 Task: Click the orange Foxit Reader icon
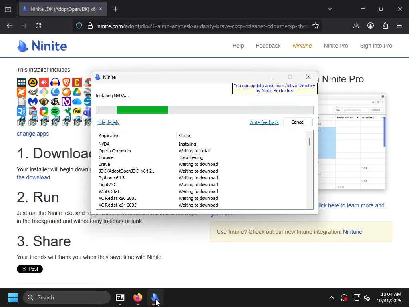[x=22, y=92]
